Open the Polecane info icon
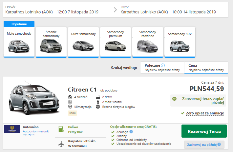This screenshot has height=152, width=233. coord(163,65)
